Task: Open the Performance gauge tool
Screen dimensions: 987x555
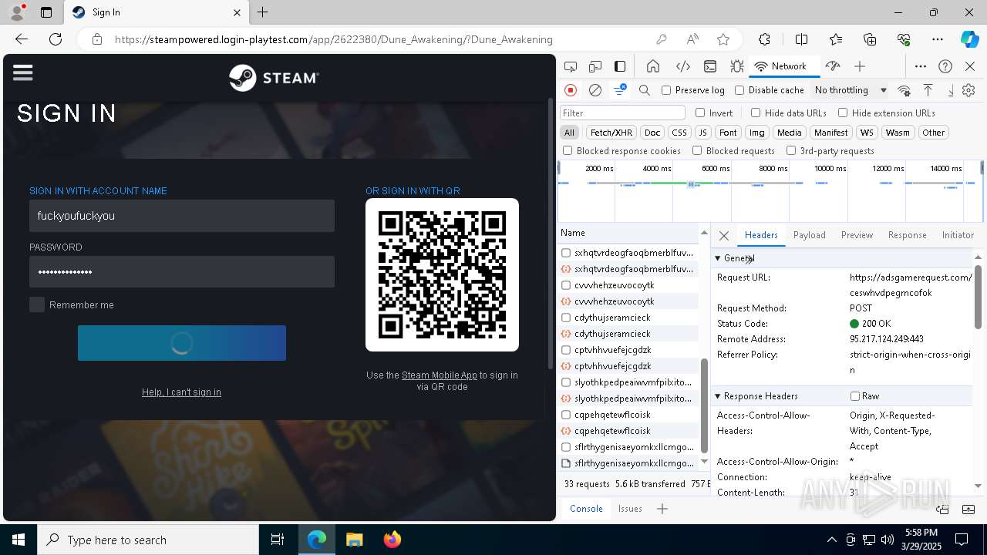Action: [832, 66]
